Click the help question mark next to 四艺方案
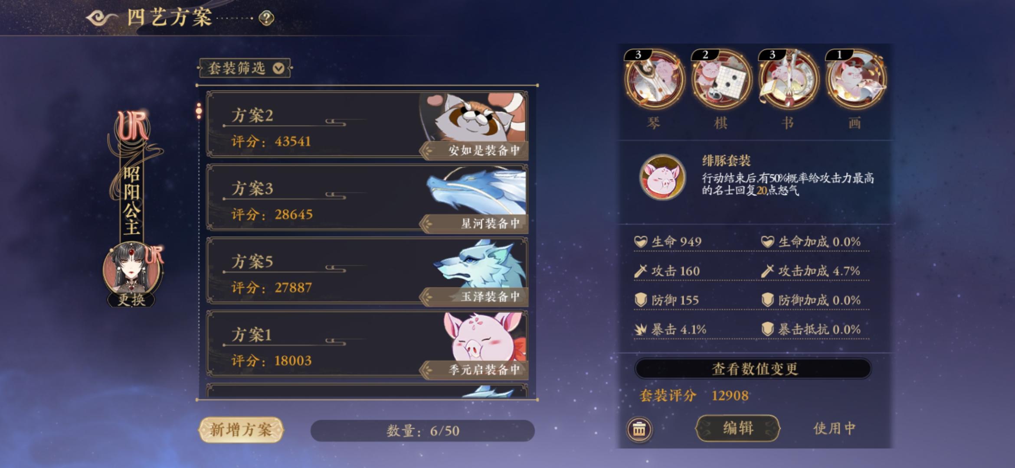The image size is (1015, 468). pyautogui.click(x=266, y=18)
